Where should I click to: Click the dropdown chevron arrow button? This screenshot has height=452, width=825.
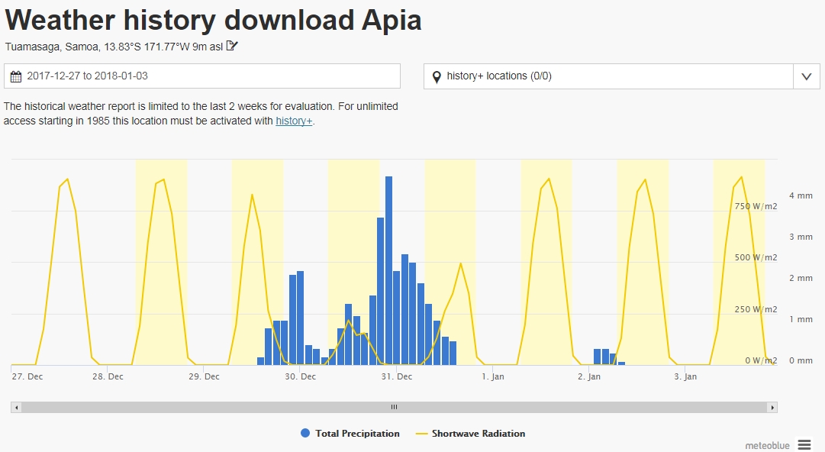pos(806,76)
